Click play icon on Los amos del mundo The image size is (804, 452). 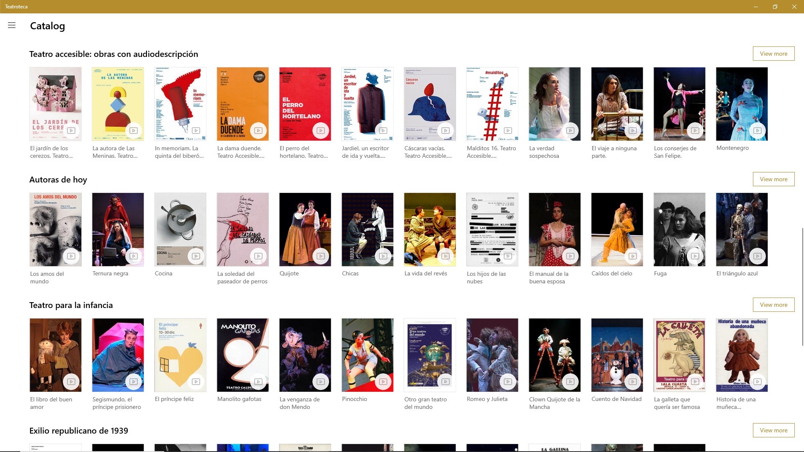coord(71,256)
